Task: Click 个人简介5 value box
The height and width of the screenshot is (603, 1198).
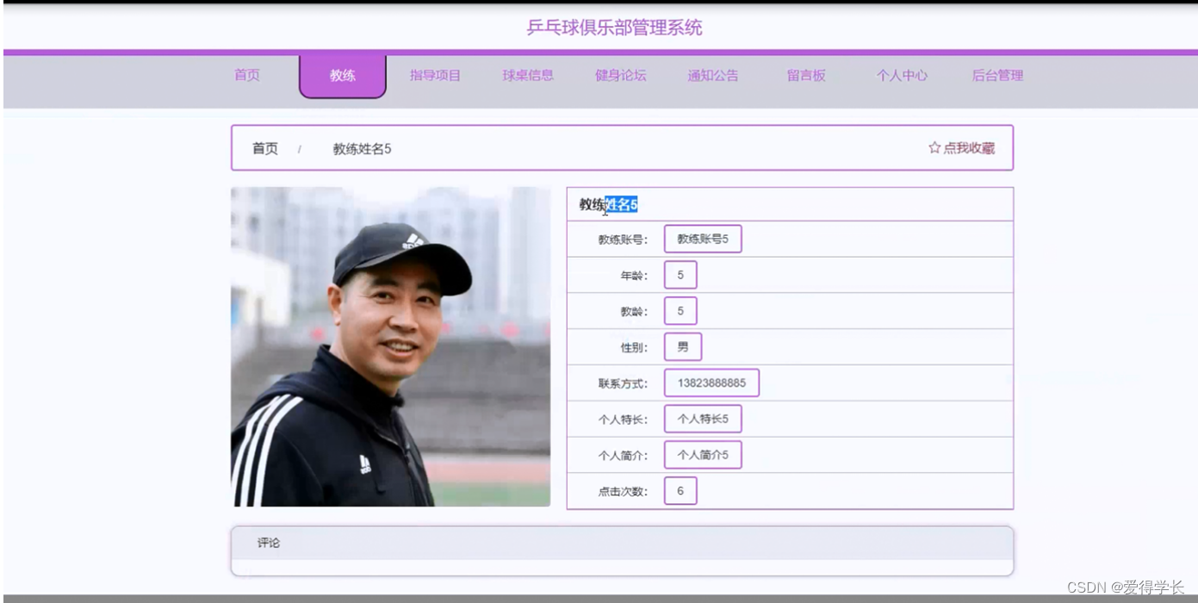Action: (703, 455)
